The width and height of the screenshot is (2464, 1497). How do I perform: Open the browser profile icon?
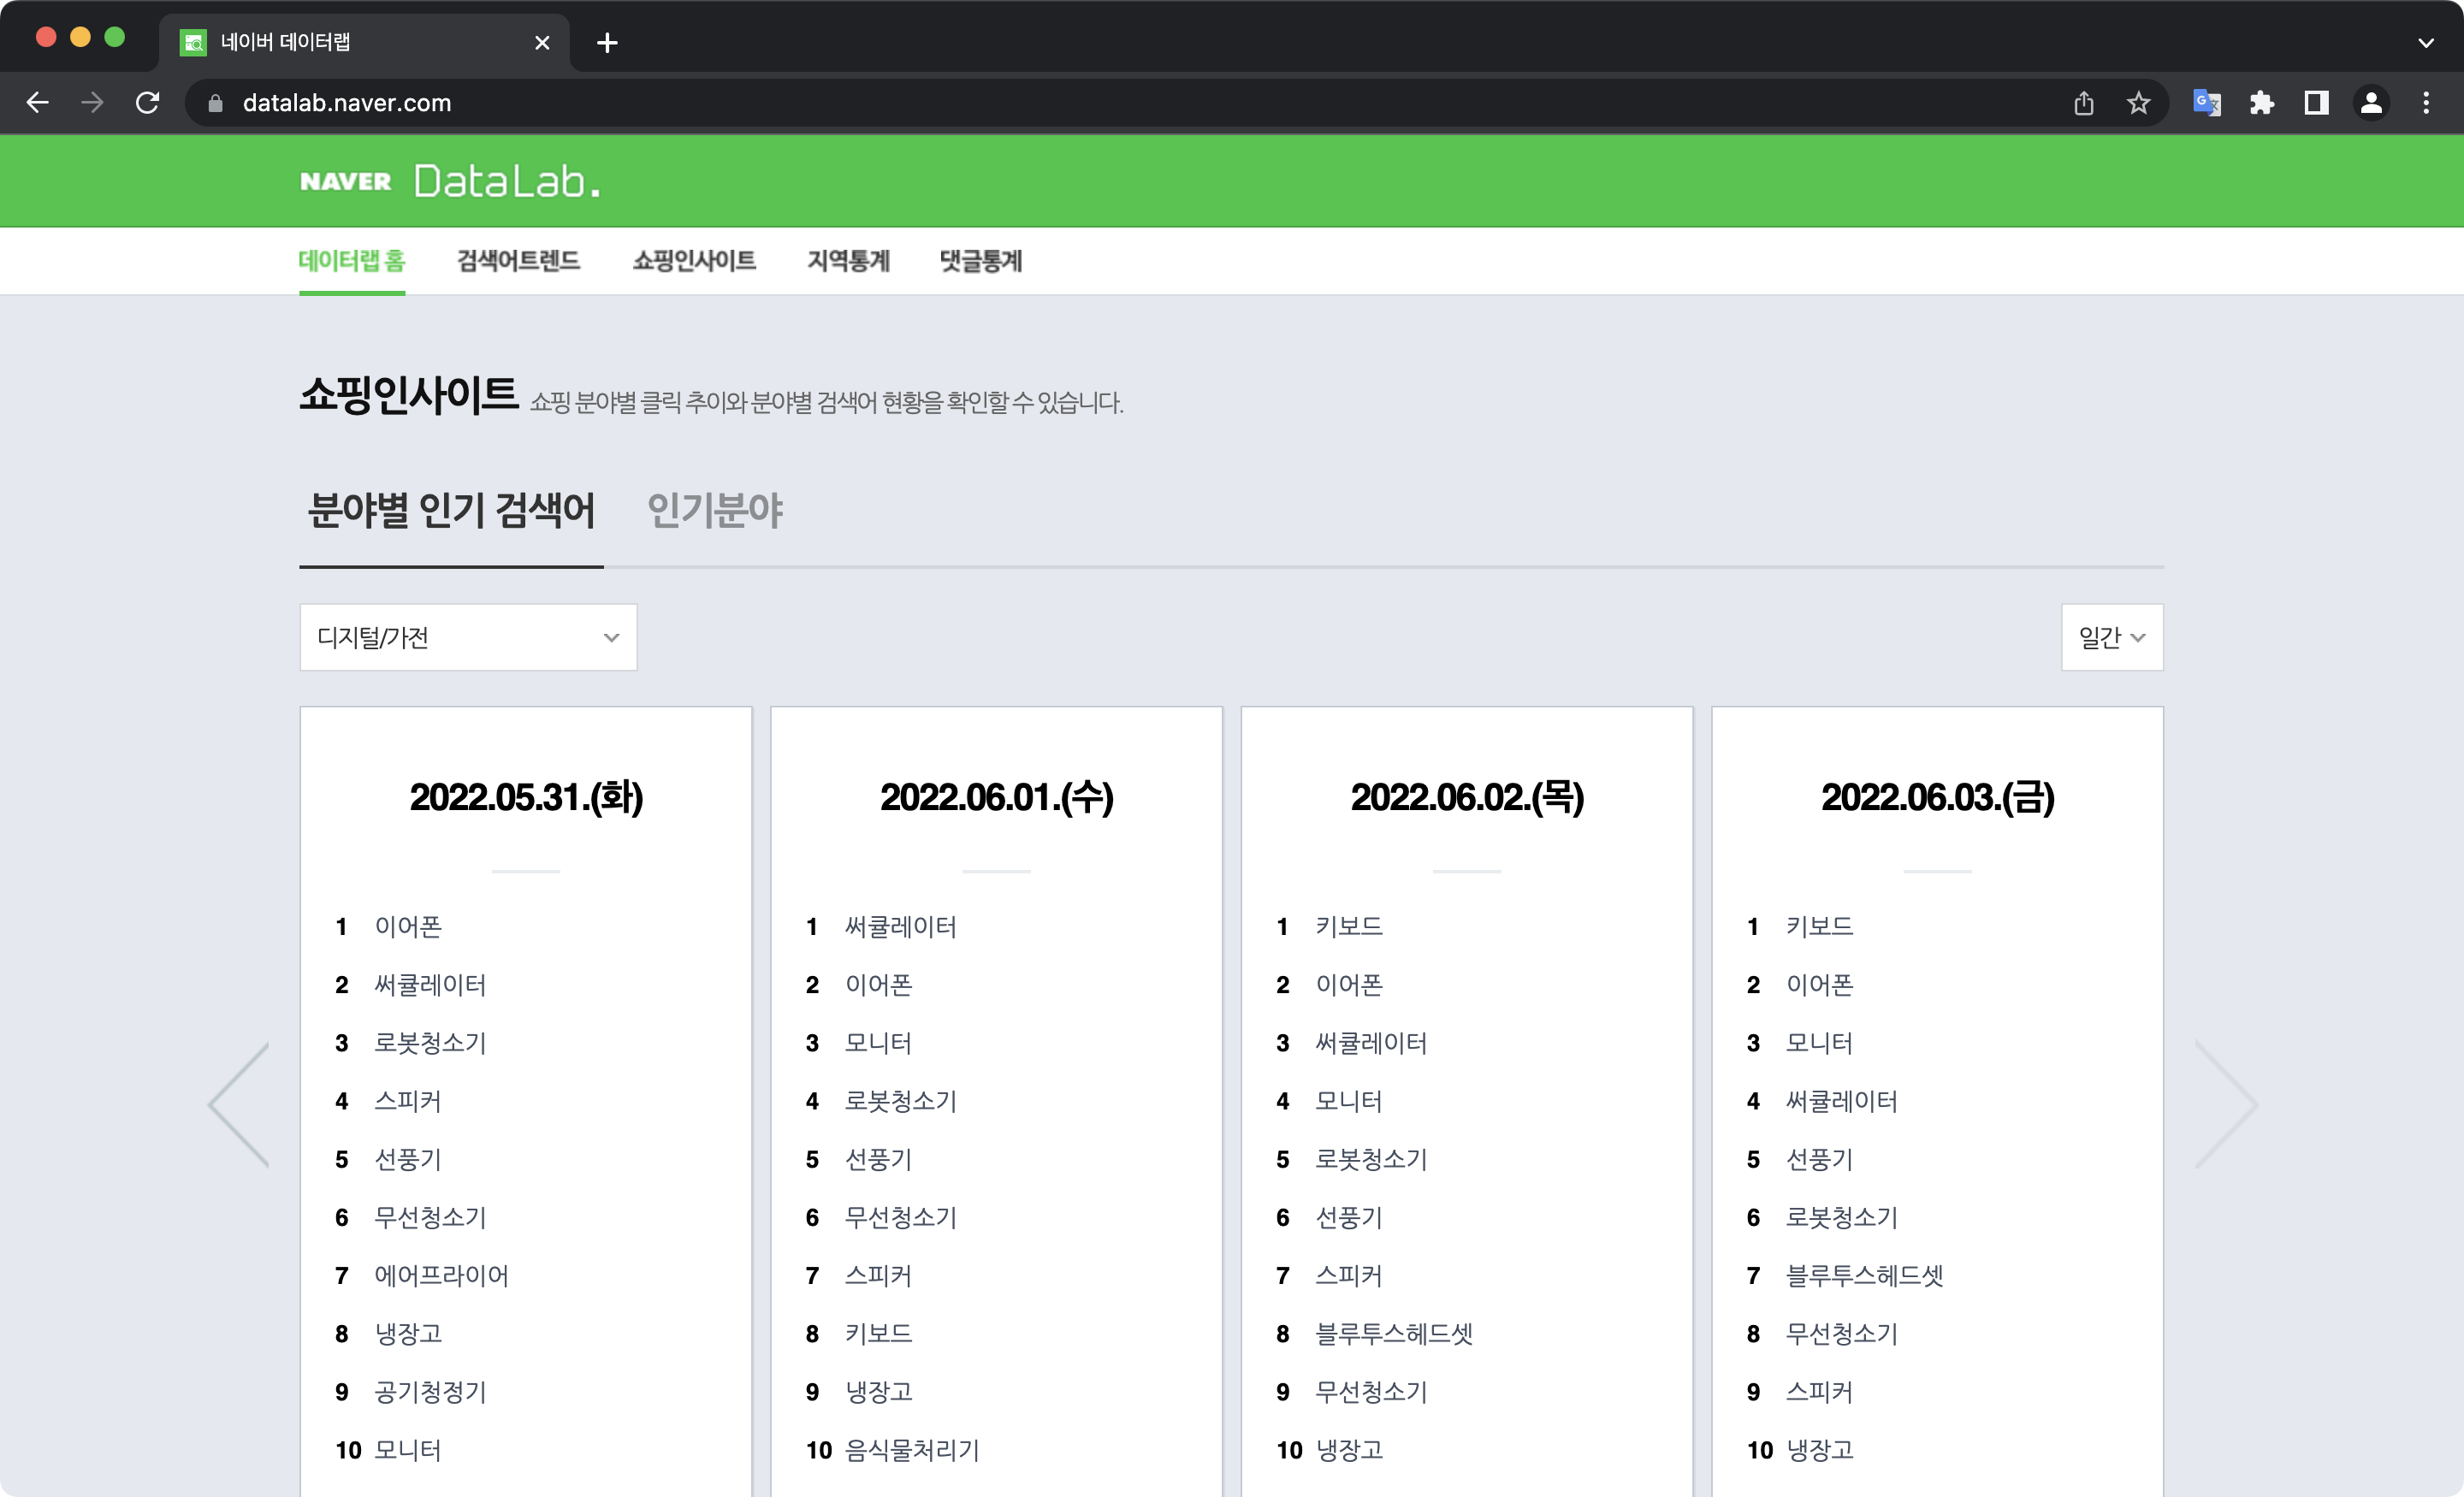pos(2372,102)
